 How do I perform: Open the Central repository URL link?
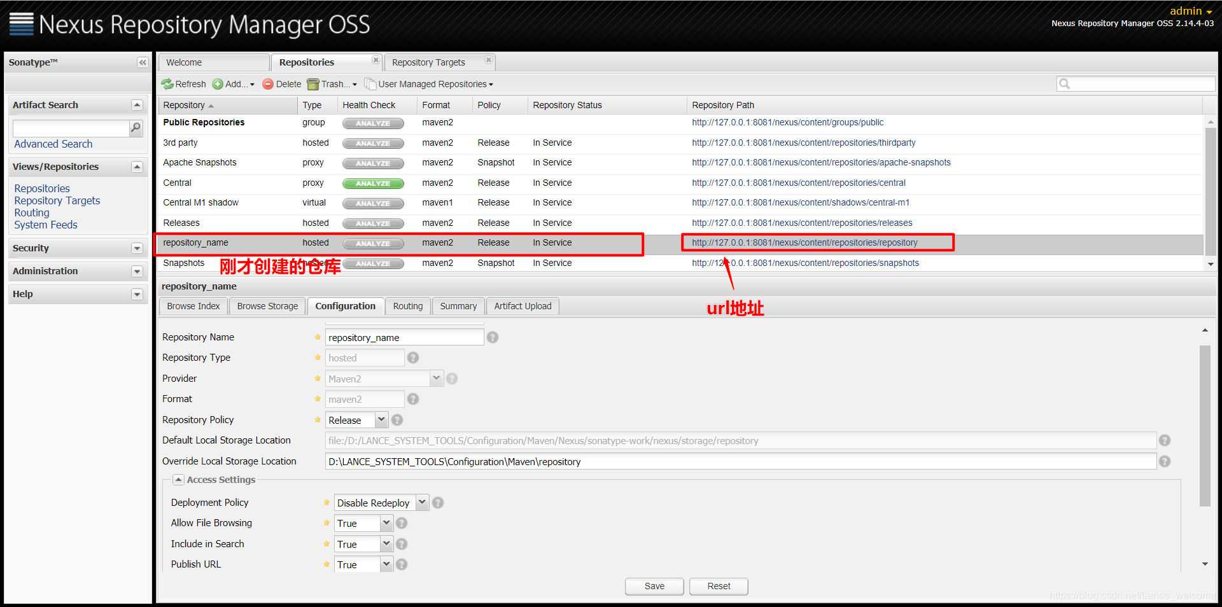(x=798, y=183)
